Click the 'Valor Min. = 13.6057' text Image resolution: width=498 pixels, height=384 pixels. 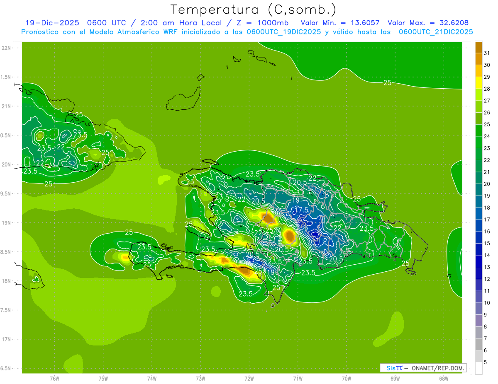coord(340,23)
